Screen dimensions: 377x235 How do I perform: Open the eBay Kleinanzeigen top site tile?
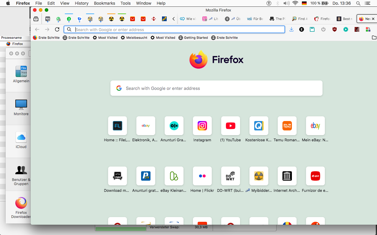(174, 176)
